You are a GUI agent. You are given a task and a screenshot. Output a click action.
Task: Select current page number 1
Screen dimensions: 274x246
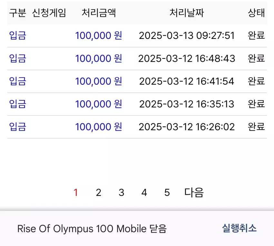[76, 193]
